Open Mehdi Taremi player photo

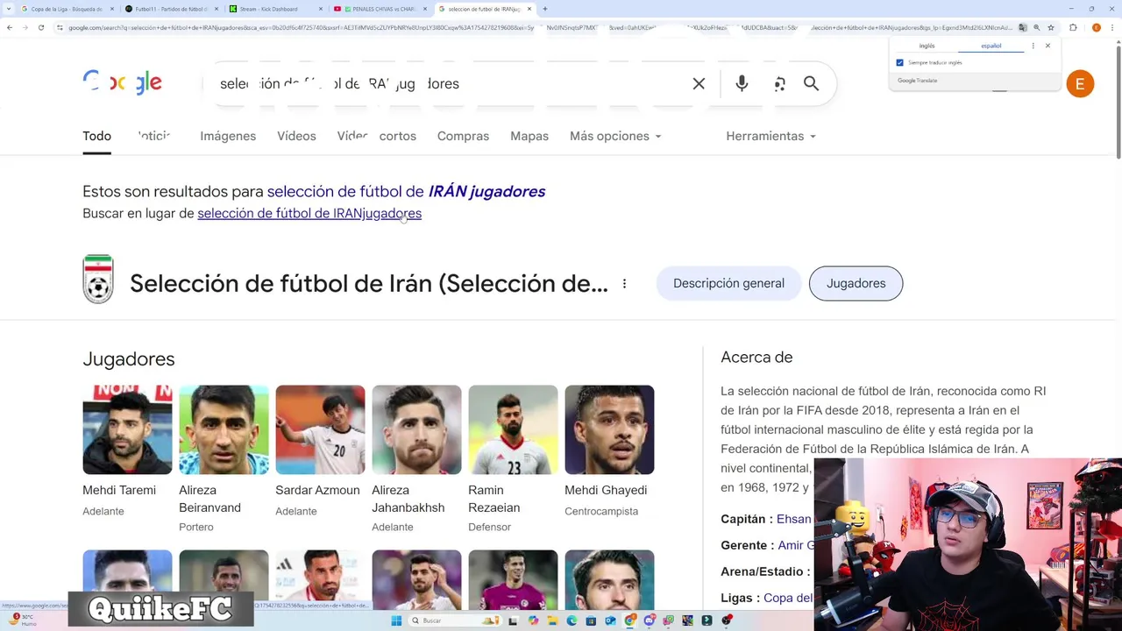pyautogui.click(x=127, y=429)
